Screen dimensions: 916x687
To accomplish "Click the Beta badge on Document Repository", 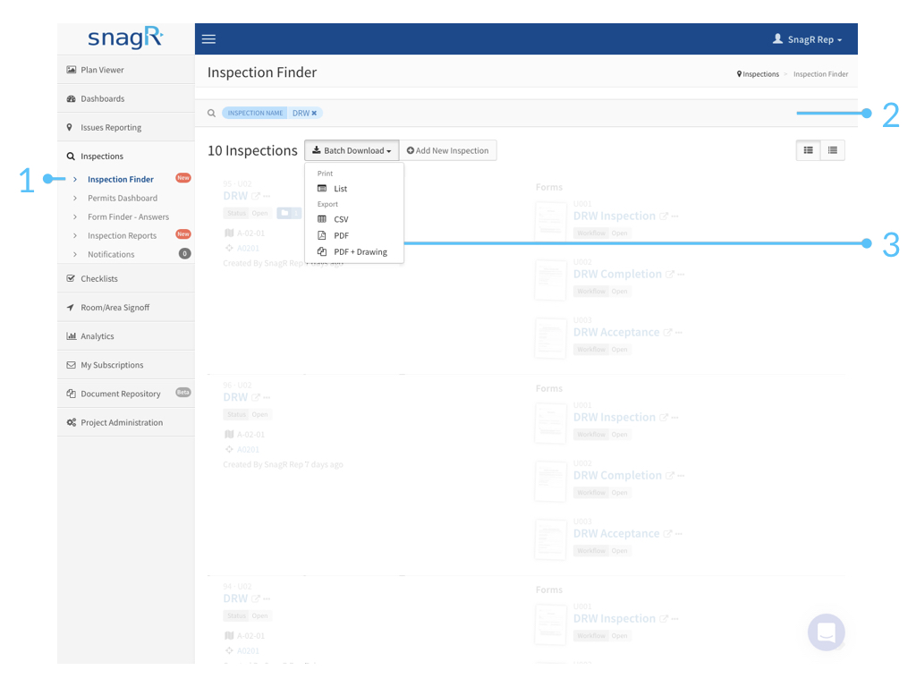I will [183, 392].
